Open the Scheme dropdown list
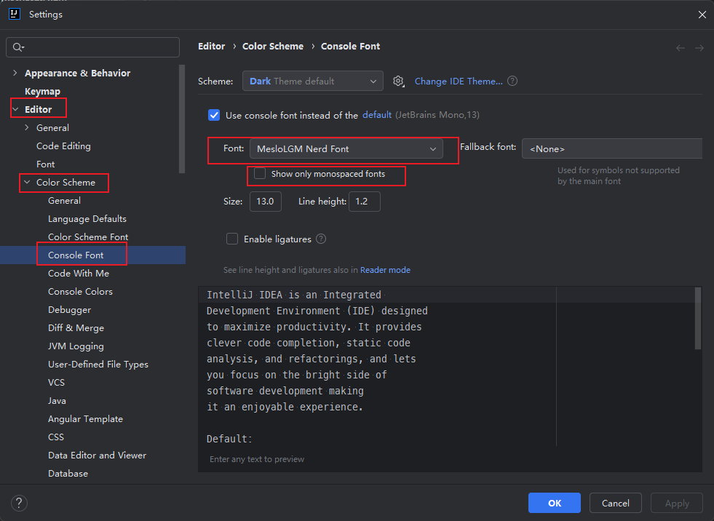 click(x=312, y=81)
